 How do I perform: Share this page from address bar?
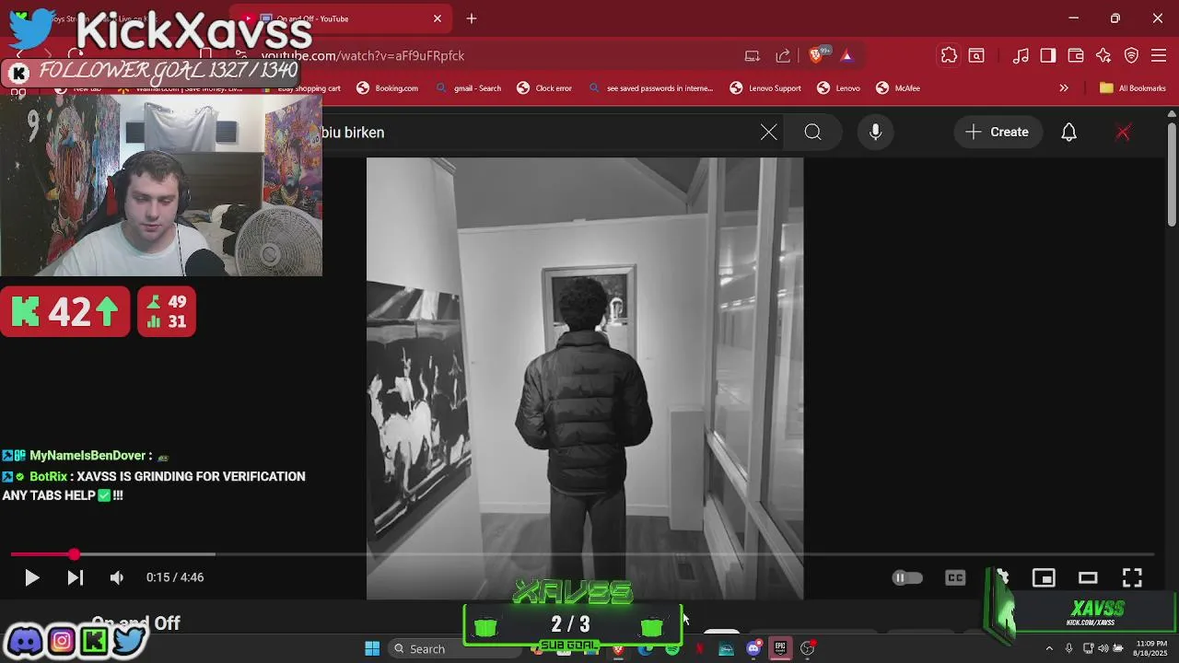pyautogui.click(x=783, y=56)
